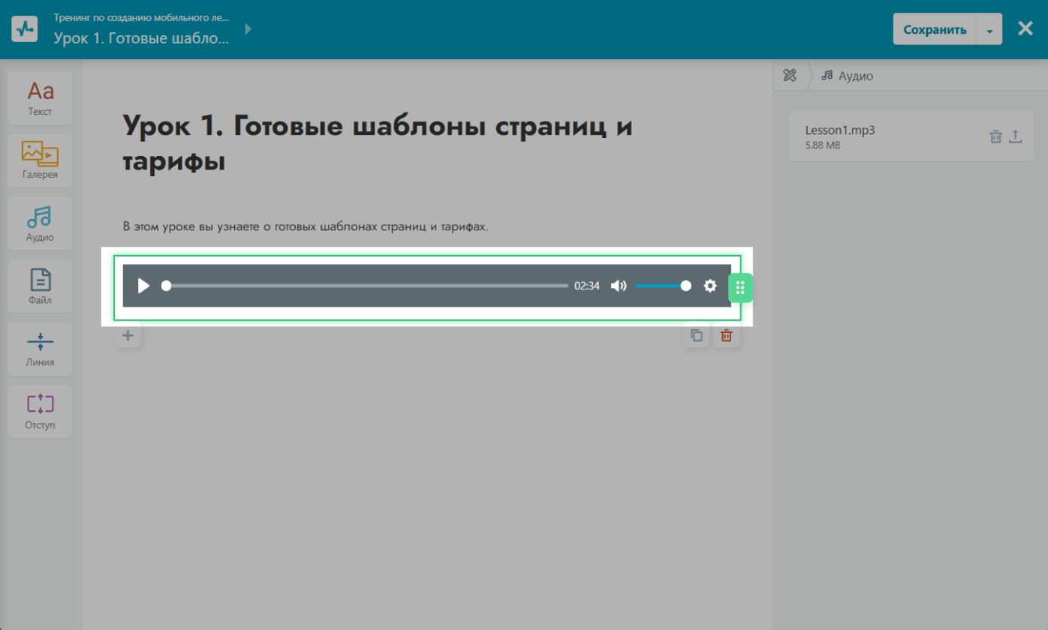Open the Аудио breadcrumb tab

click(x=848, y=76)
